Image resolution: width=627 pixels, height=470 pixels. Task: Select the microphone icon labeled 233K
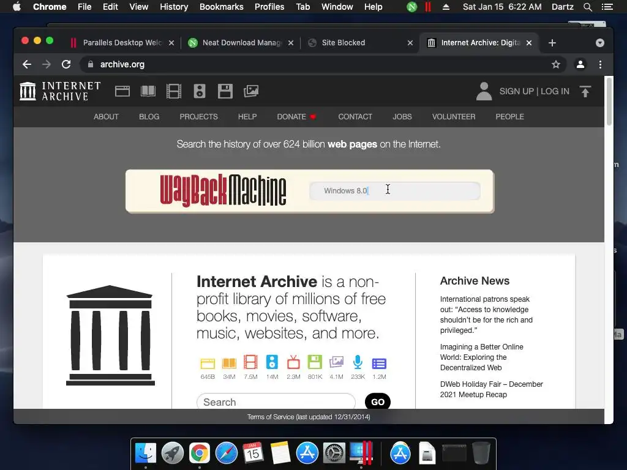[358, 362]
